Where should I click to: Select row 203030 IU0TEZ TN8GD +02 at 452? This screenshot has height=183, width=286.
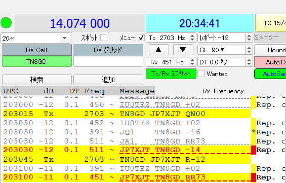coord(127,123)
